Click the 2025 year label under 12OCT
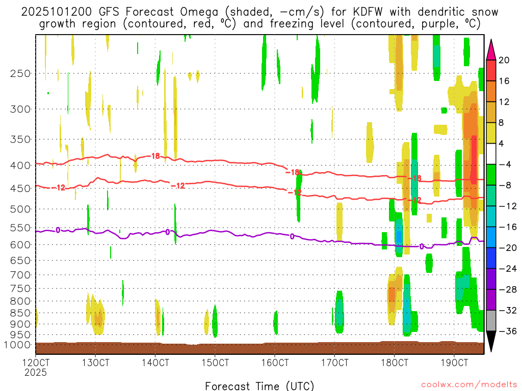 pos(35,372)
